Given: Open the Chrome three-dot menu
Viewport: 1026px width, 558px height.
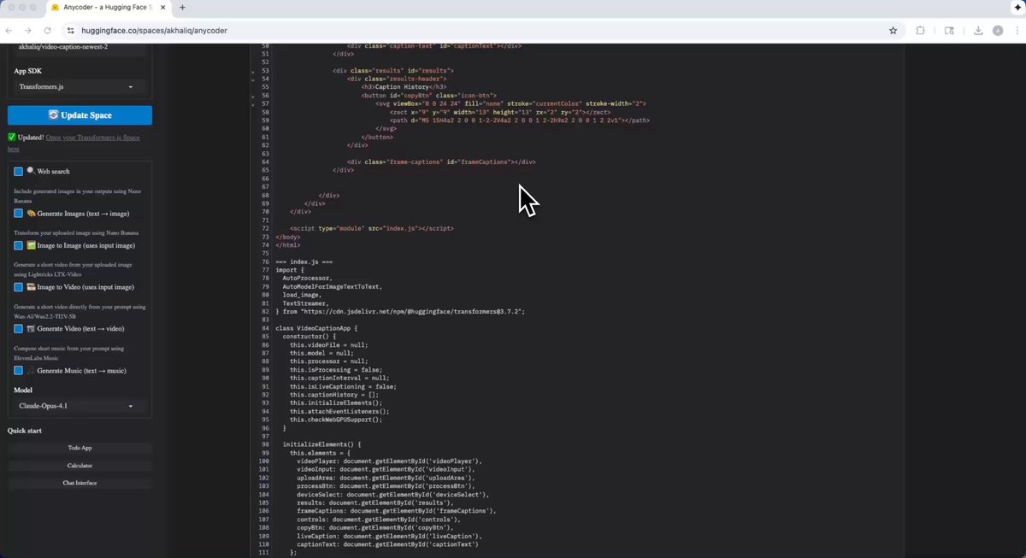Looking at the screenshot, I should click(x=1017, y=30).
